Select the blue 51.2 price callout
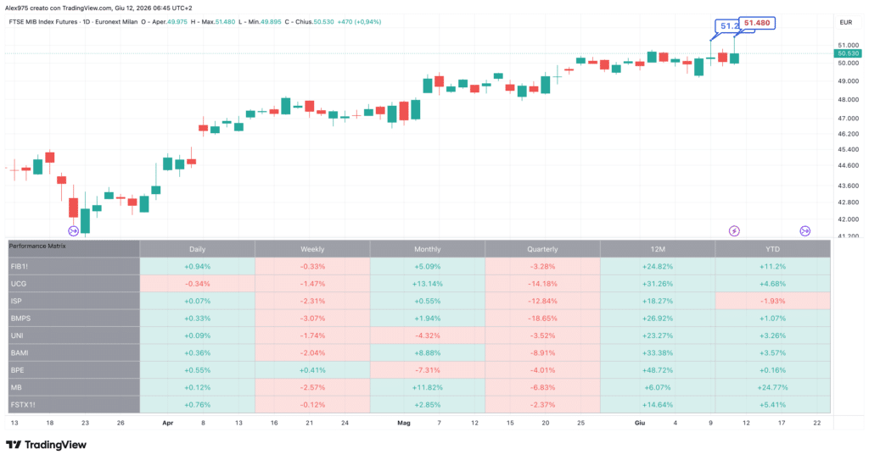The width and height of the screenshot is (869, 460). [x=728, y=26]
